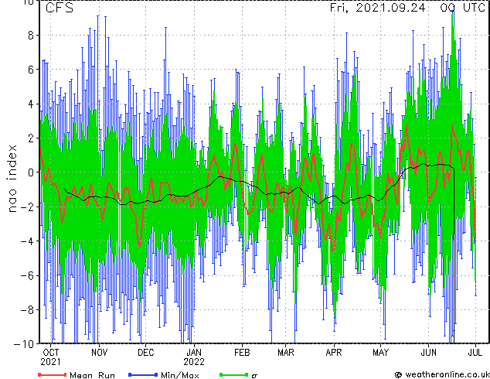Click the y-axis value 6
Screen dimensions: 490x379
point(31,70)
